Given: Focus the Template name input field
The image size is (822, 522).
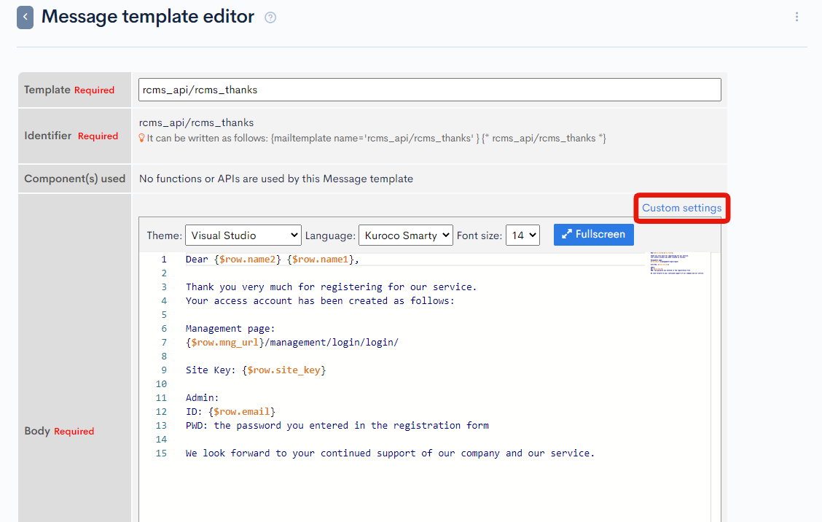Looking at the screenshot, I should [x=429, y=90].
